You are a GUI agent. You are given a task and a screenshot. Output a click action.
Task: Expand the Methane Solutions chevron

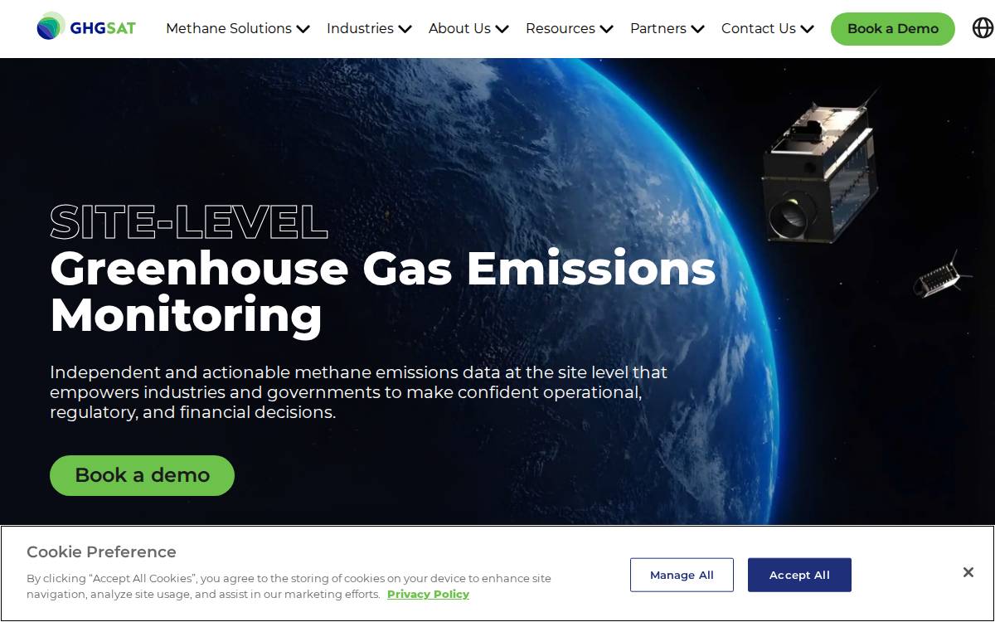pyautogui.click(x=303, y=29)
